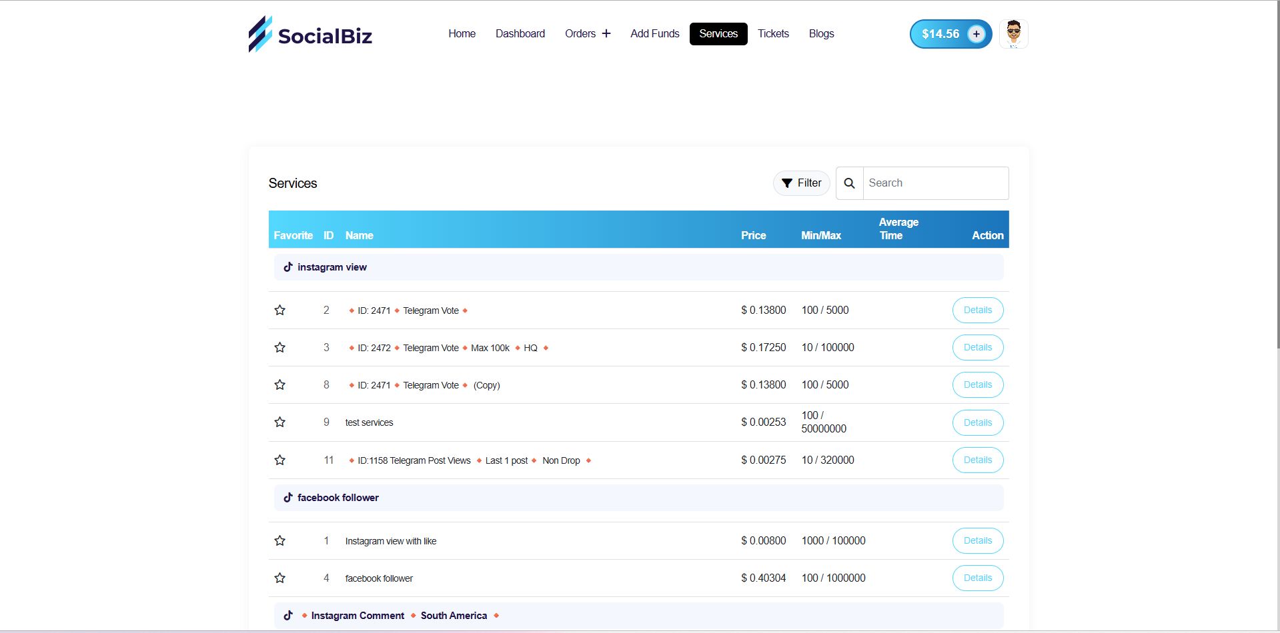Focus the Search input field
Viewport: 1280px width, 633px height.
(936, 183)
